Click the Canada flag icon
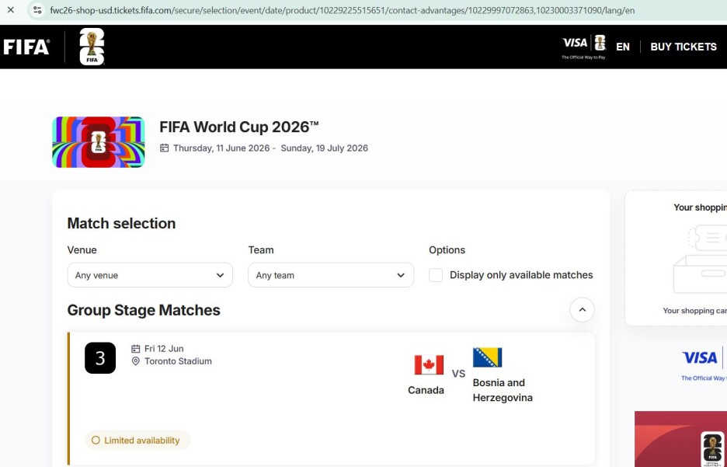 [x=429, y=365]
